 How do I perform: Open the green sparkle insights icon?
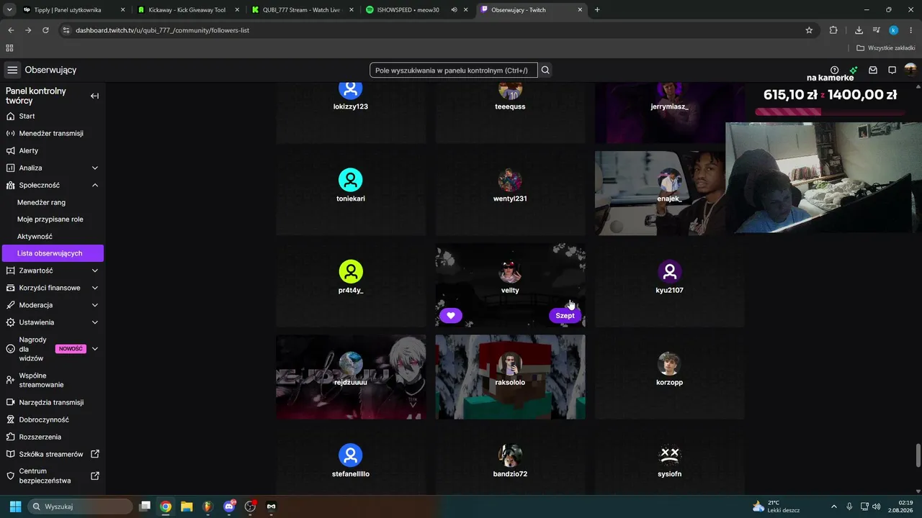[x=854, y=70]
